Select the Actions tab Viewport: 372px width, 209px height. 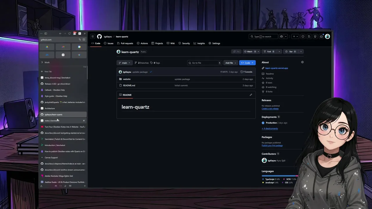pos(142,43)
